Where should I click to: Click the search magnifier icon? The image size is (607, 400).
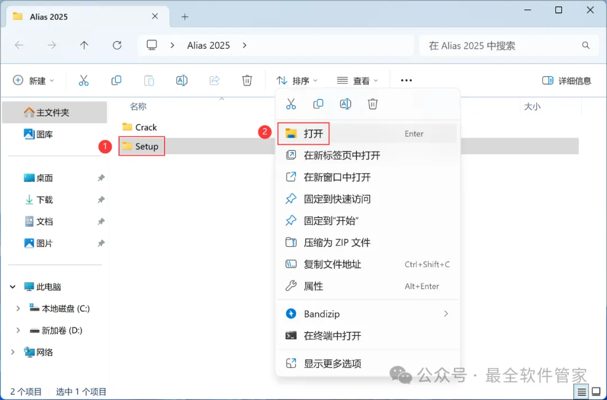click(586, 46)
